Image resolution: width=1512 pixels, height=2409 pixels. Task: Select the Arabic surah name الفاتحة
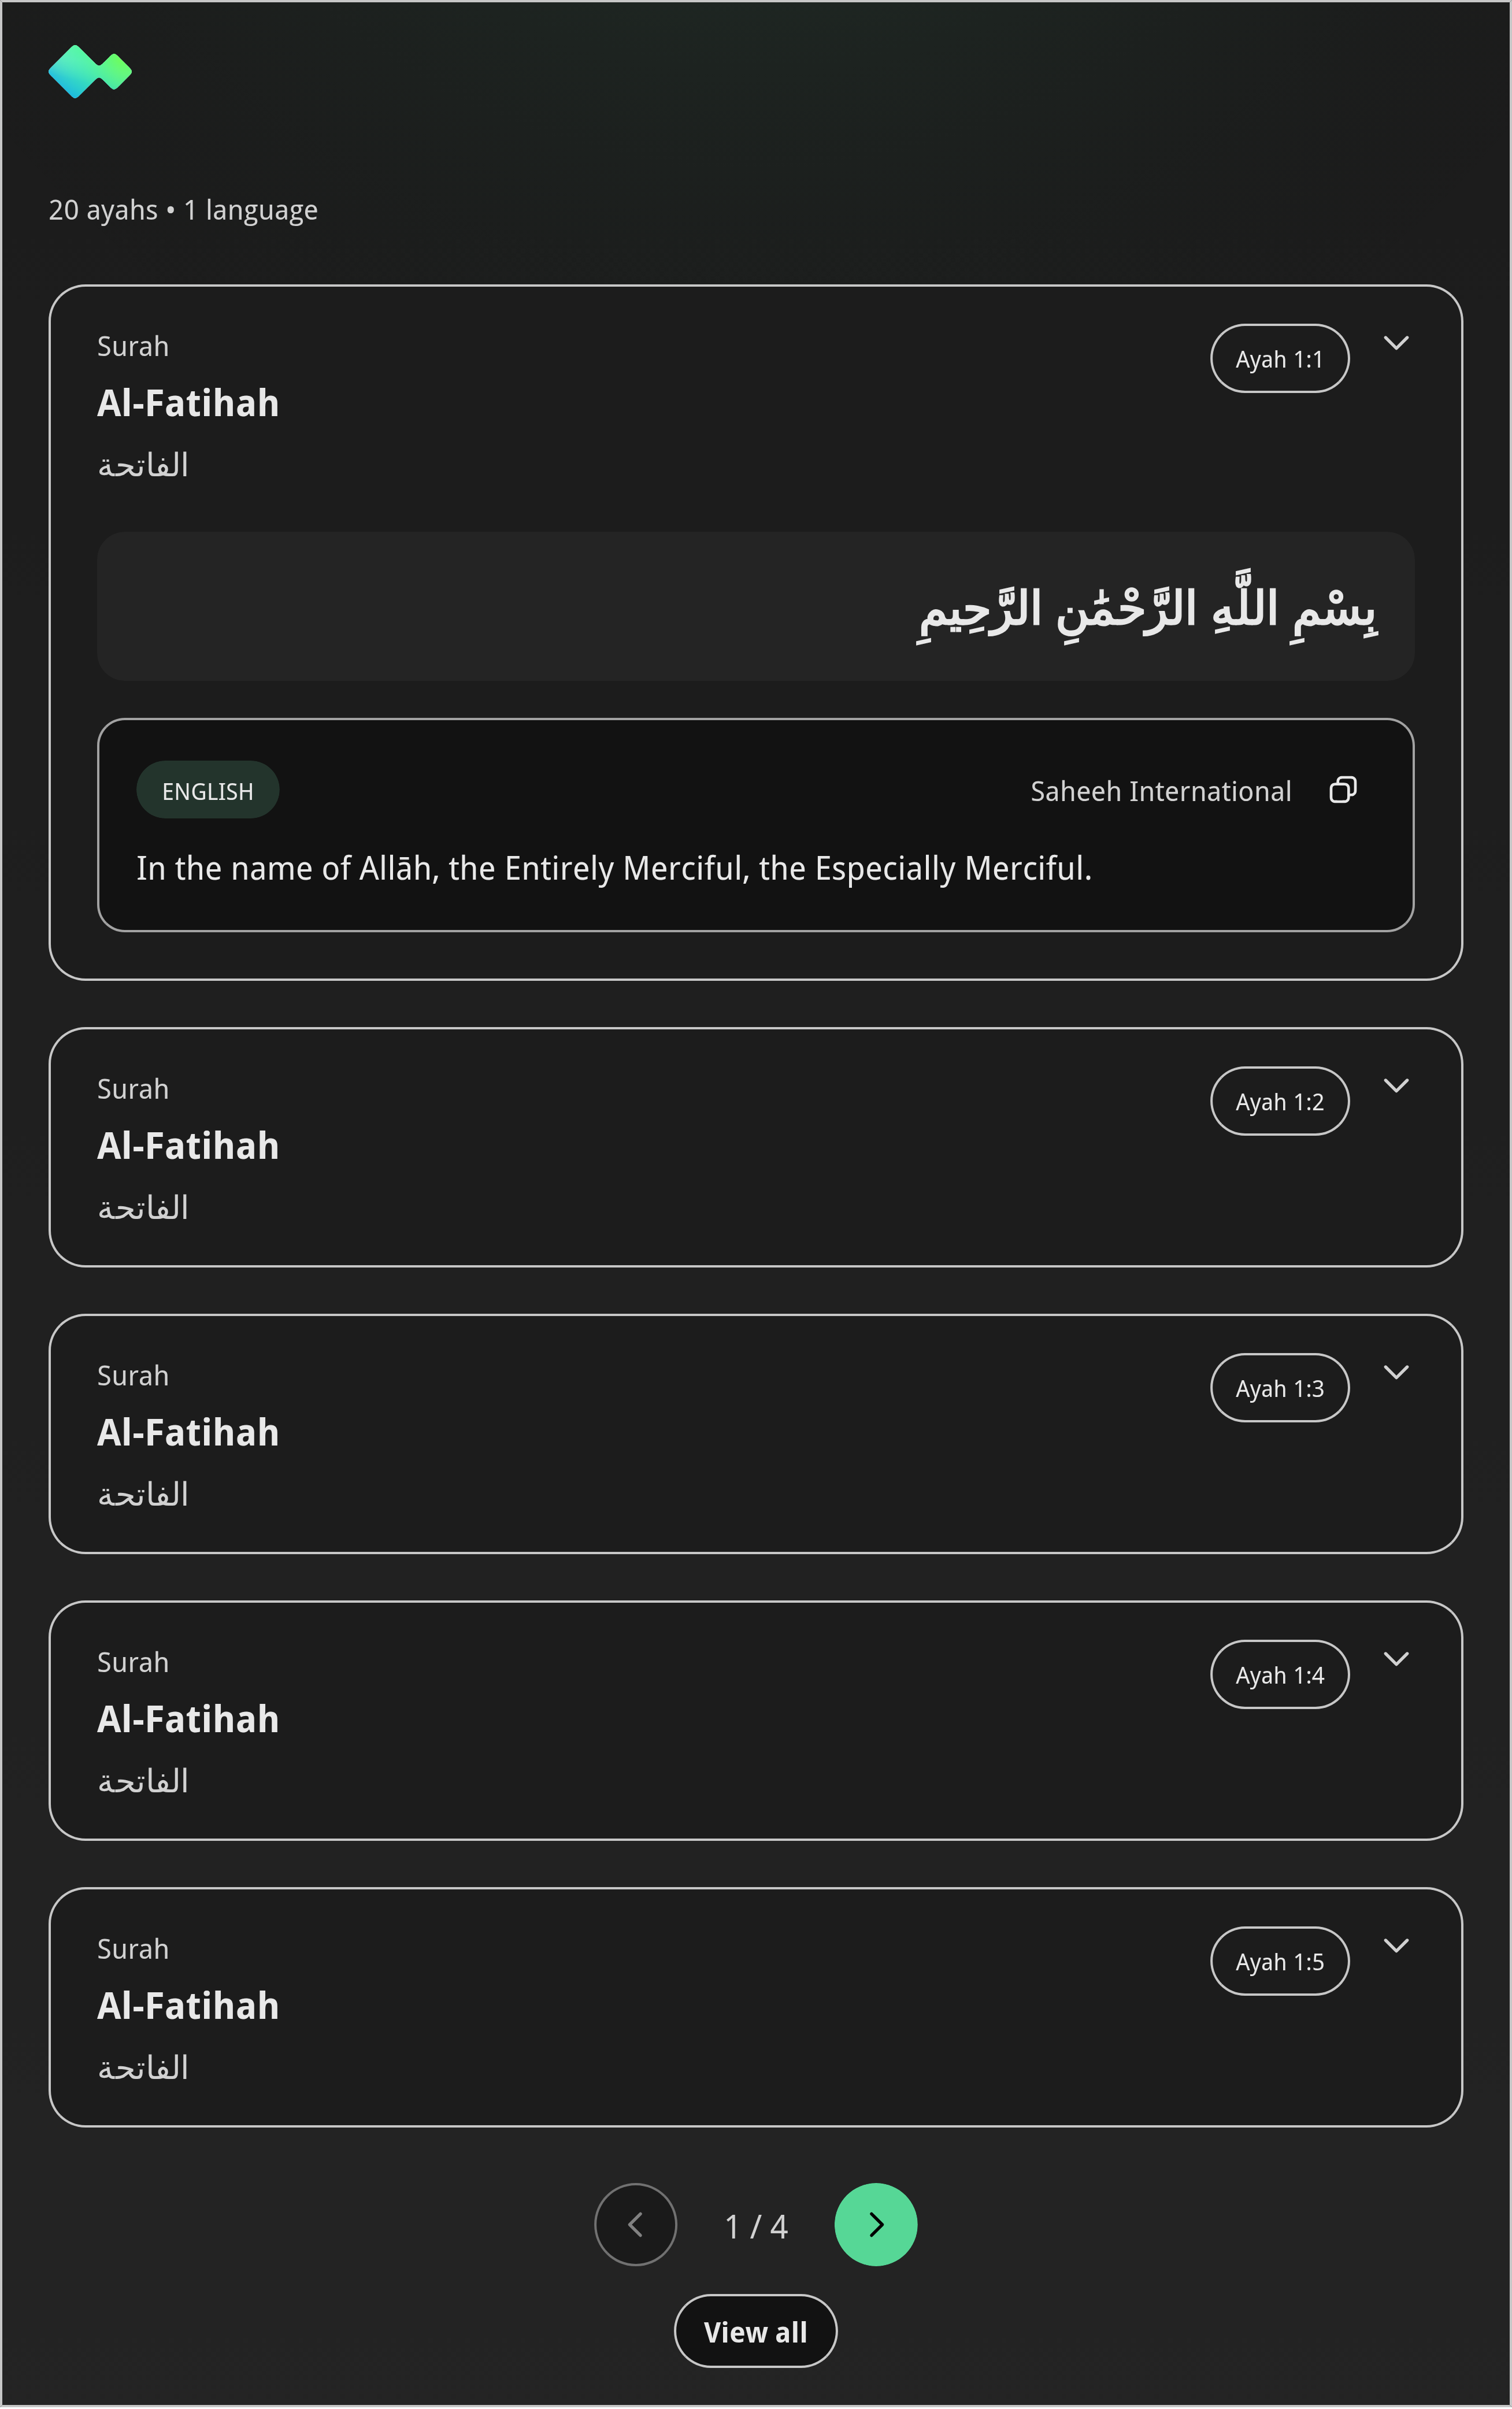pyautogui.click(x=143, y=463)
